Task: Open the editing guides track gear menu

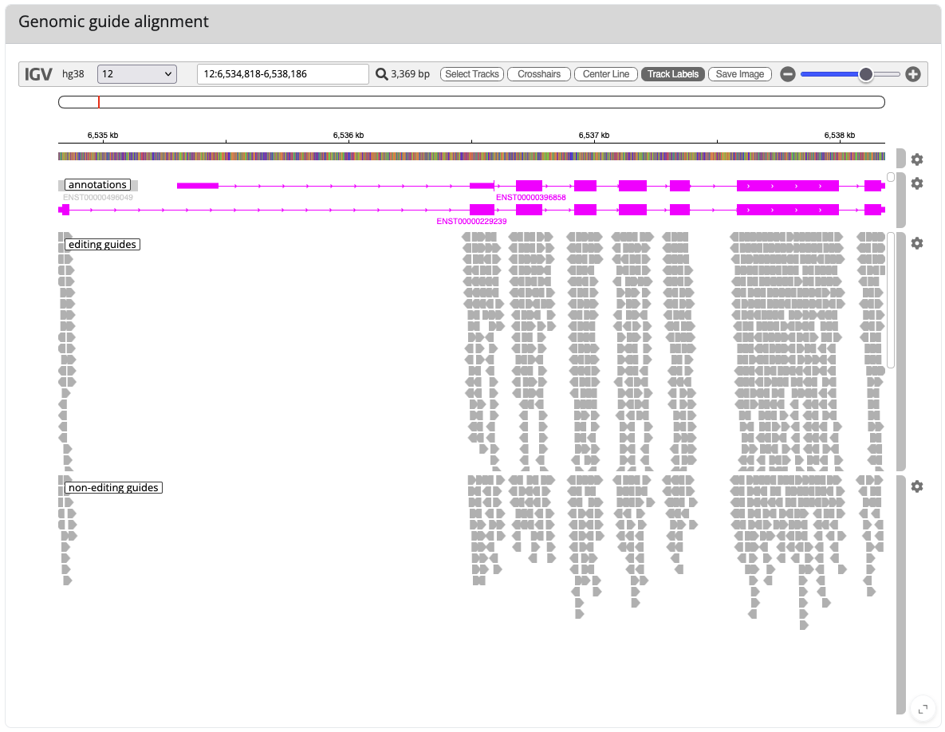Action: pos(916,243)
